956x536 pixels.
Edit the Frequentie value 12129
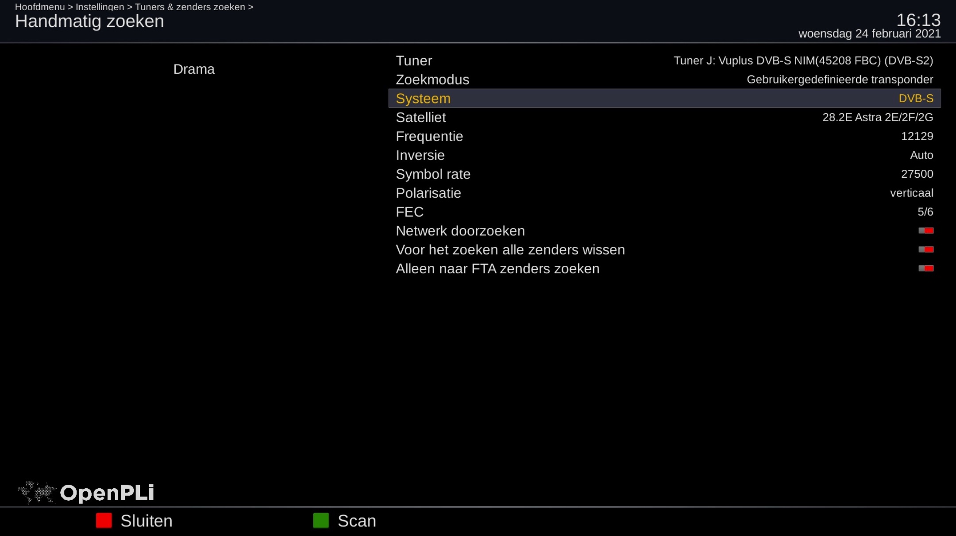tap(917, 137)
